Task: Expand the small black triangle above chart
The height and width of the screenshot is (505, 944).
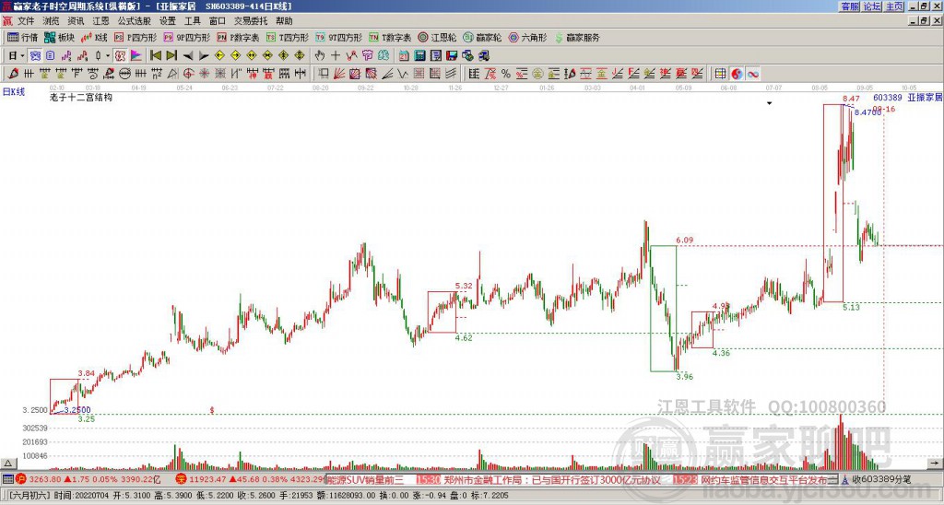Action: (769, 103)
